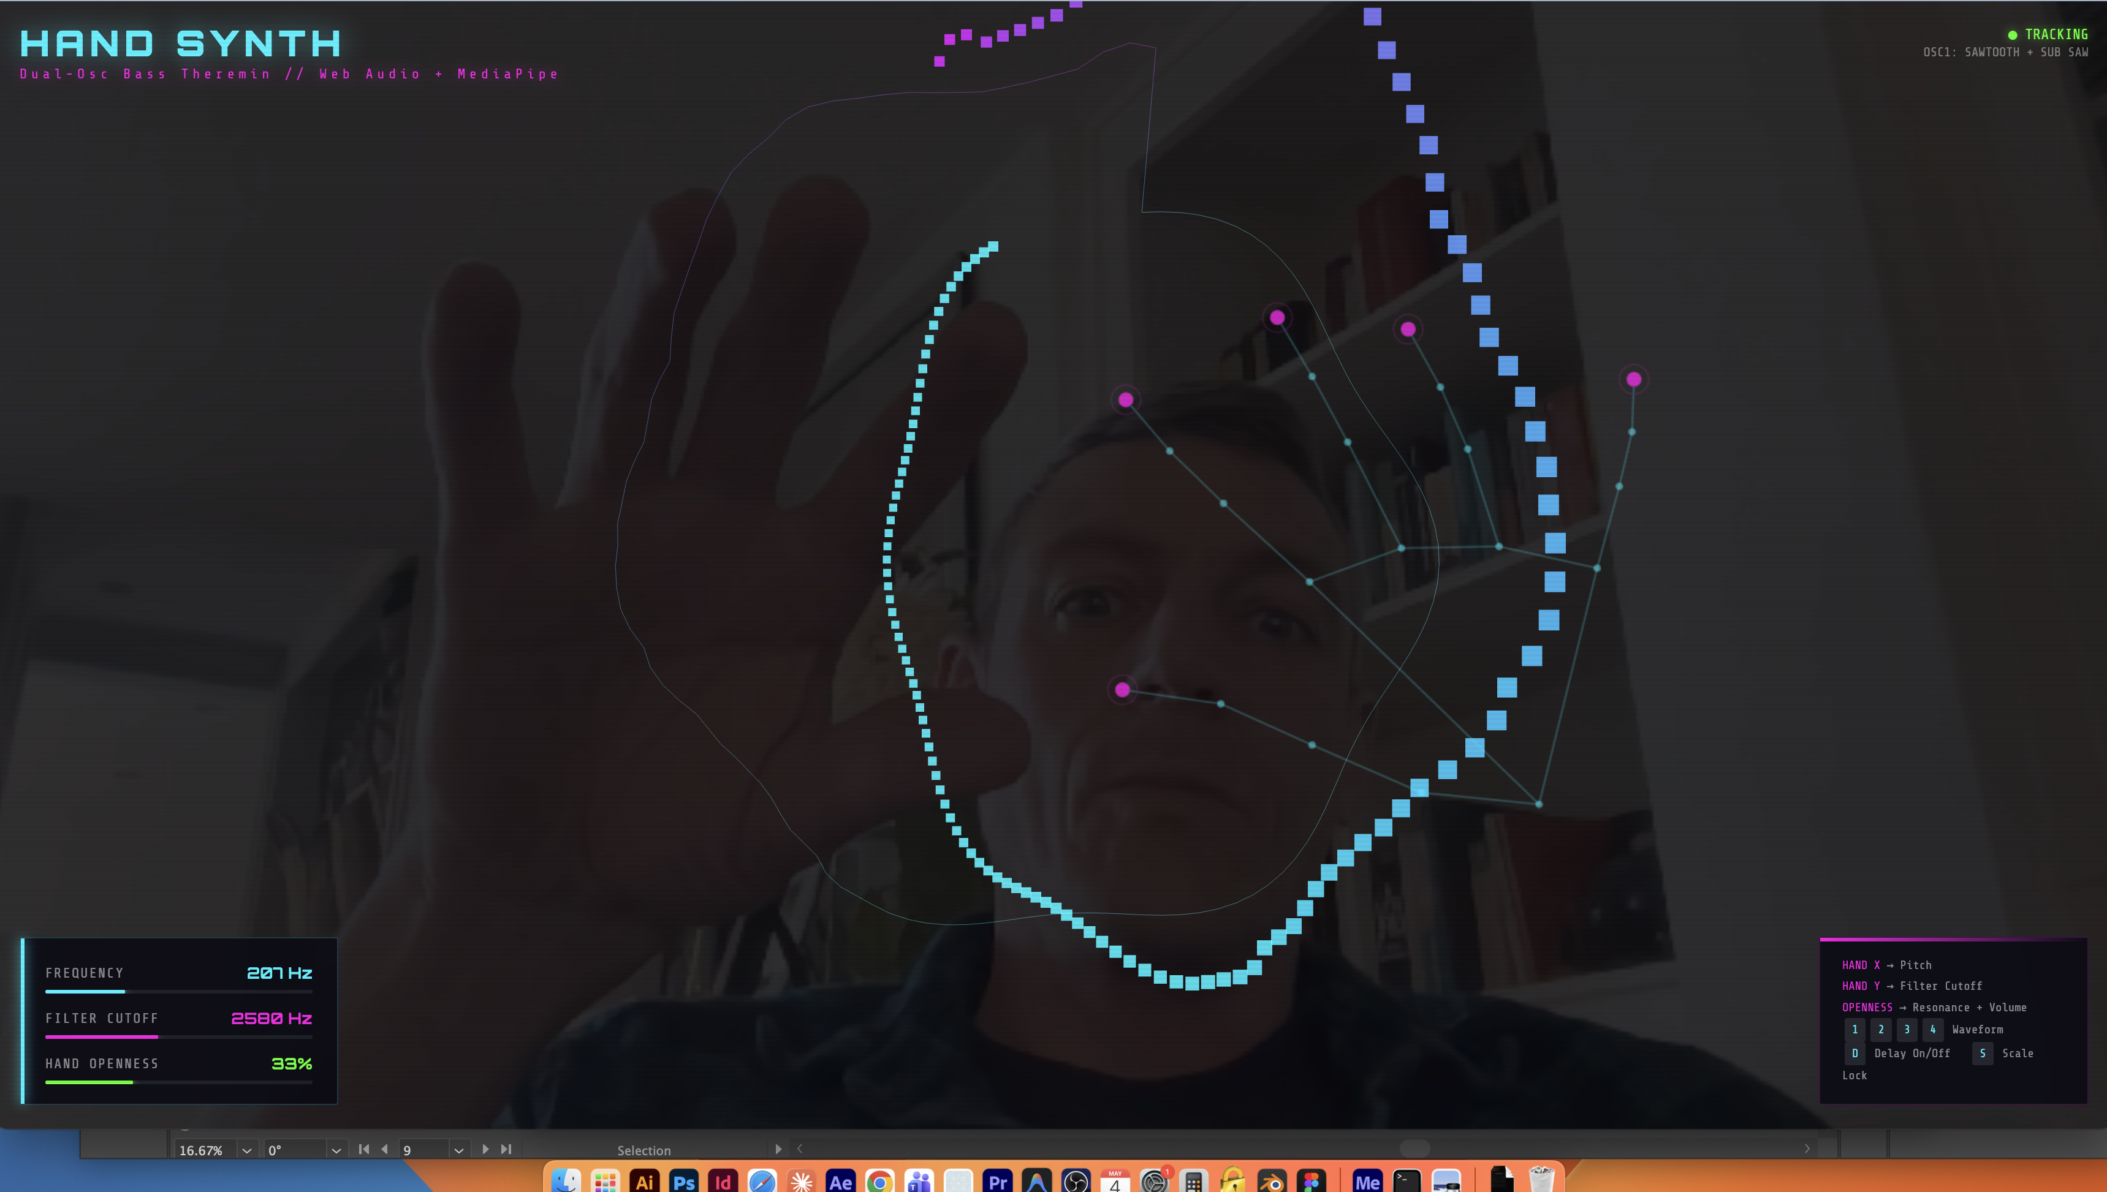Open OBS Studio from the dock

point(1076,1180)
